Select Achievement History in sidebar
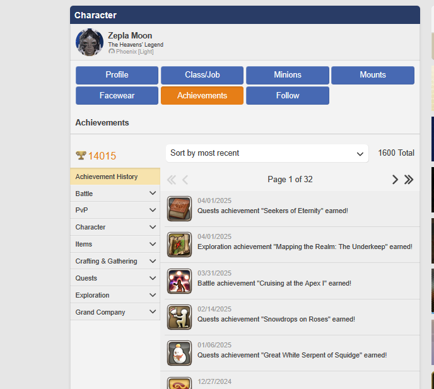 (x=115, y=177)
